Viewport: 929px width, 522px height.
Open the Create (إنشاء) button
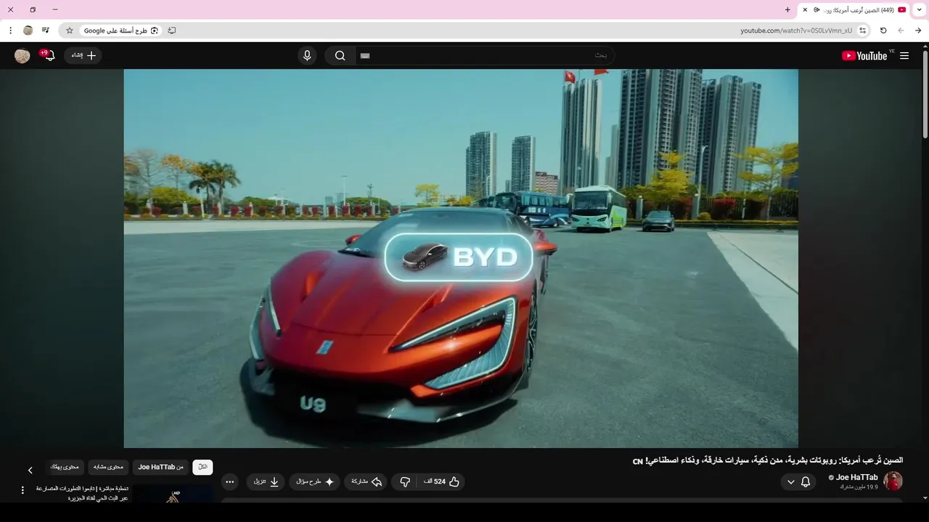pyautogui.click(x=83, y=56)
